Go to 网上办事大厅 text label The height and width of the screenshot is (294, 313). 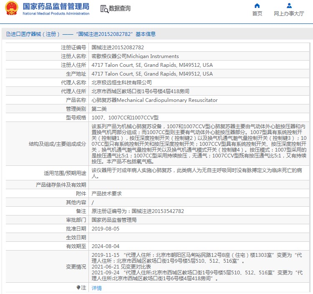coord(289,14)
